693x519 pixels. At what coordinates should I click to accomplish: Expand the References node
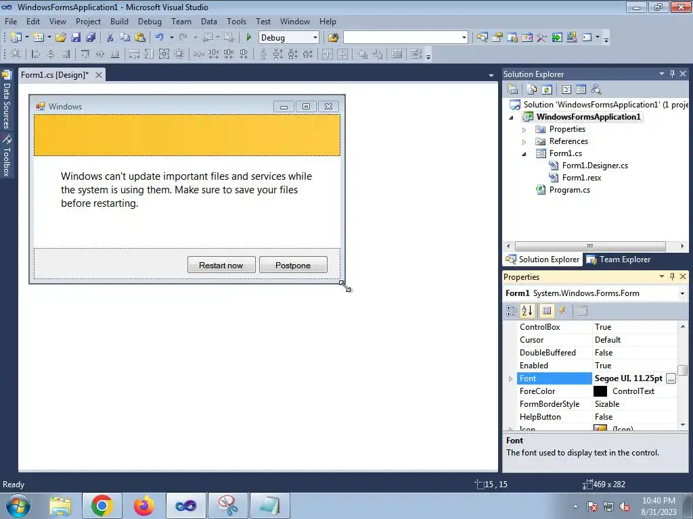524,142
